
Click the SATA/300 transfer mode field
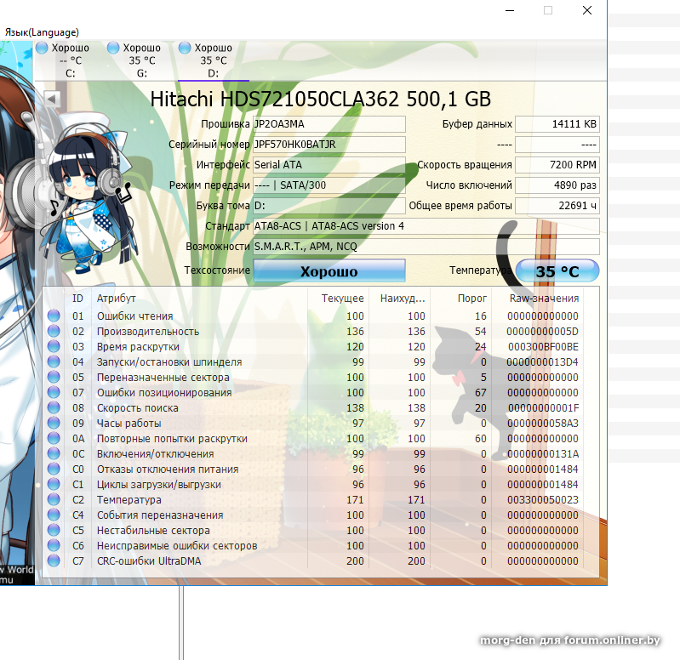pyautogui.click(x=329, y=185)
